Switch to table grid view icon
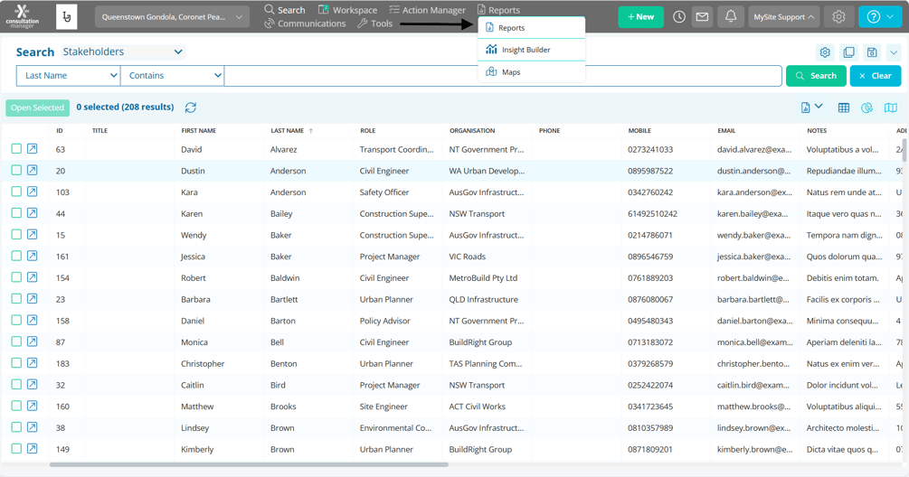This screenshot has width=909, height=477. click(844, 108)
